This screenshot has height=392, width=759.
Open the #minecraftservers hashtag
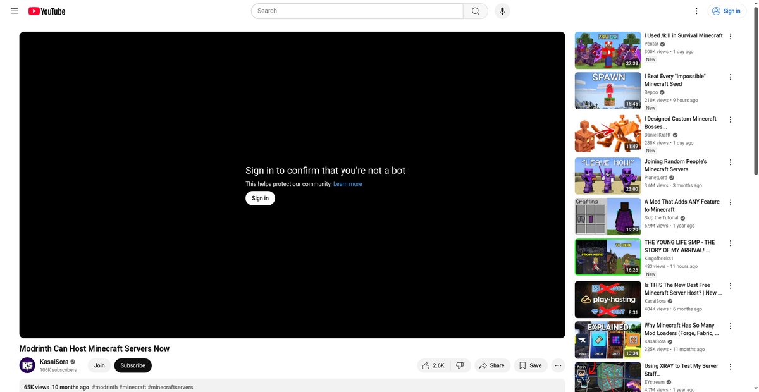click(x=170, y=387)
